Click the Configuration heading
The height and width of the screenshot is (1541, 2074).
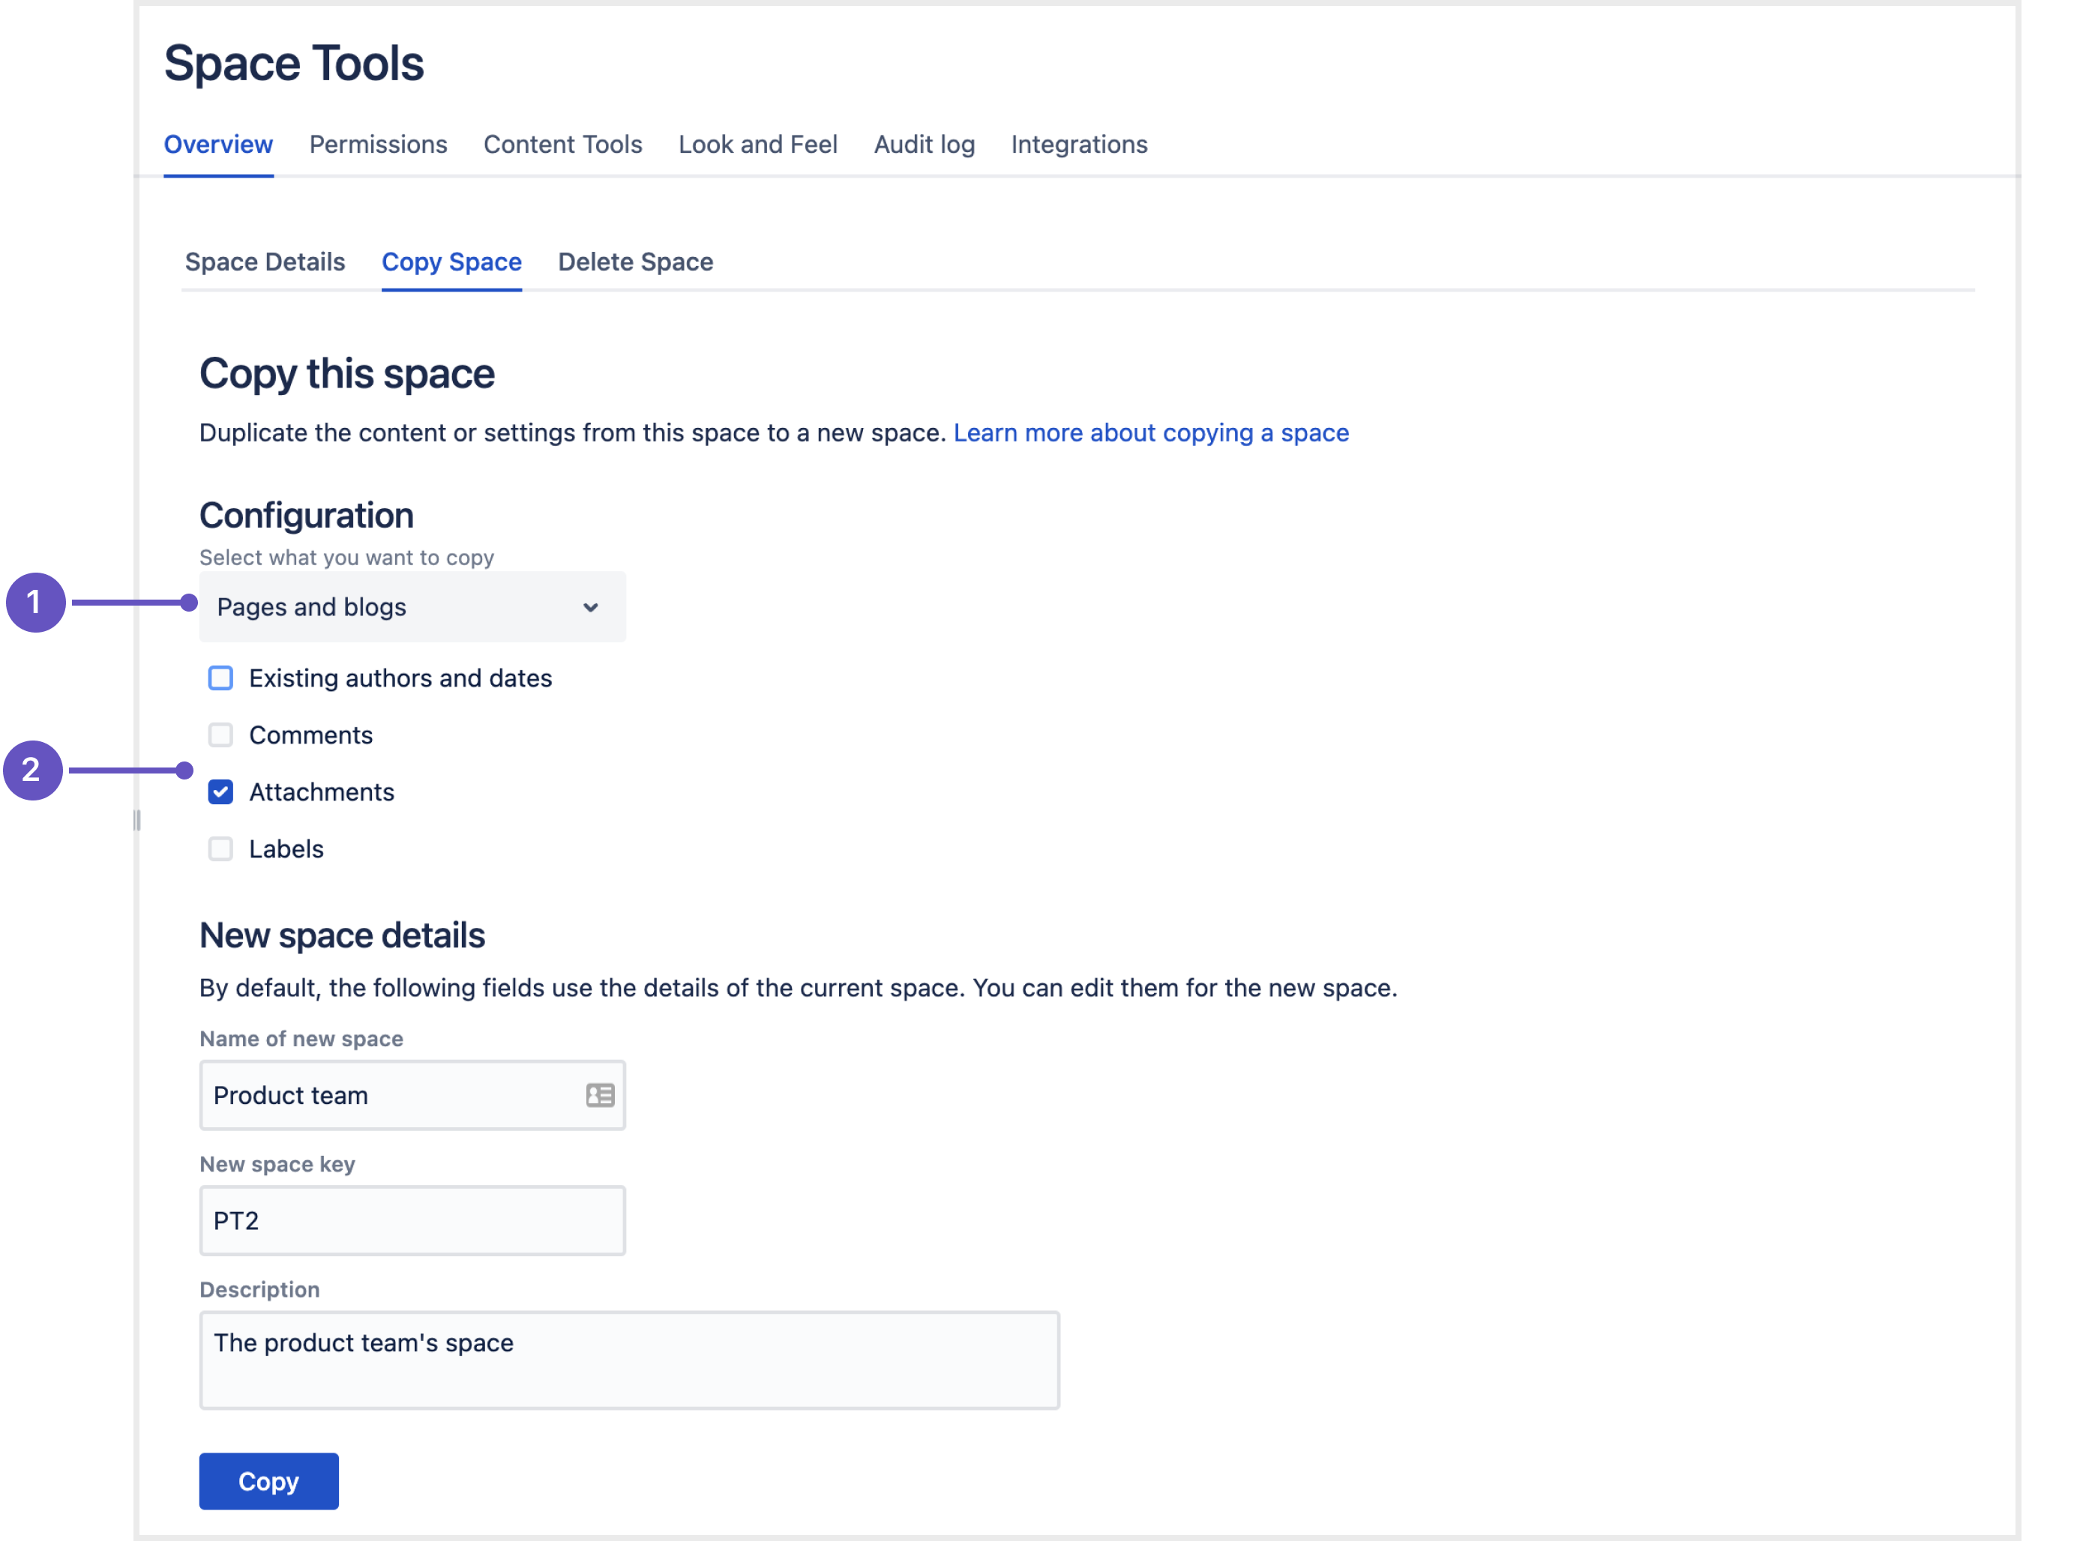(x=306, y=516)
